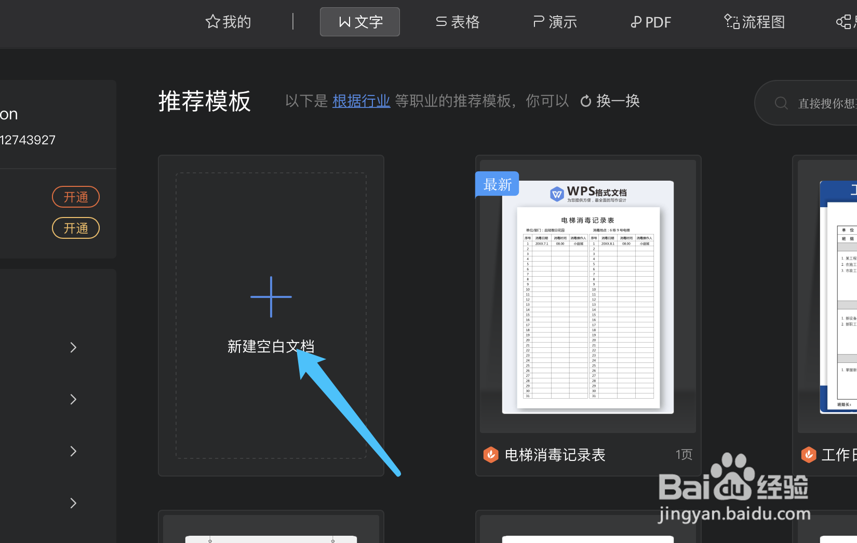This screenshot has width=857, height=543.
Task: Switch to the 表格 spreadsheet tab
Action: coord(458,22)
